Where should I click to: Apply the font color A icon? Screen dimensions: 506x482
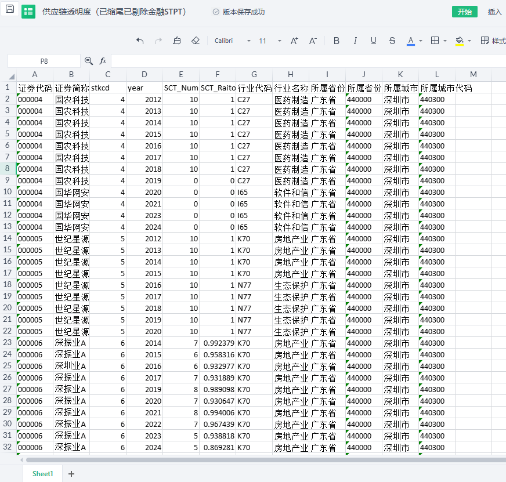pyautogui.click(x=410, y=41)
